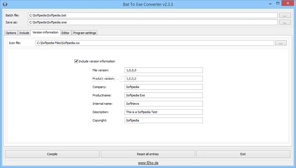Click the 'Productname:' label

click(x=102, y=95)
